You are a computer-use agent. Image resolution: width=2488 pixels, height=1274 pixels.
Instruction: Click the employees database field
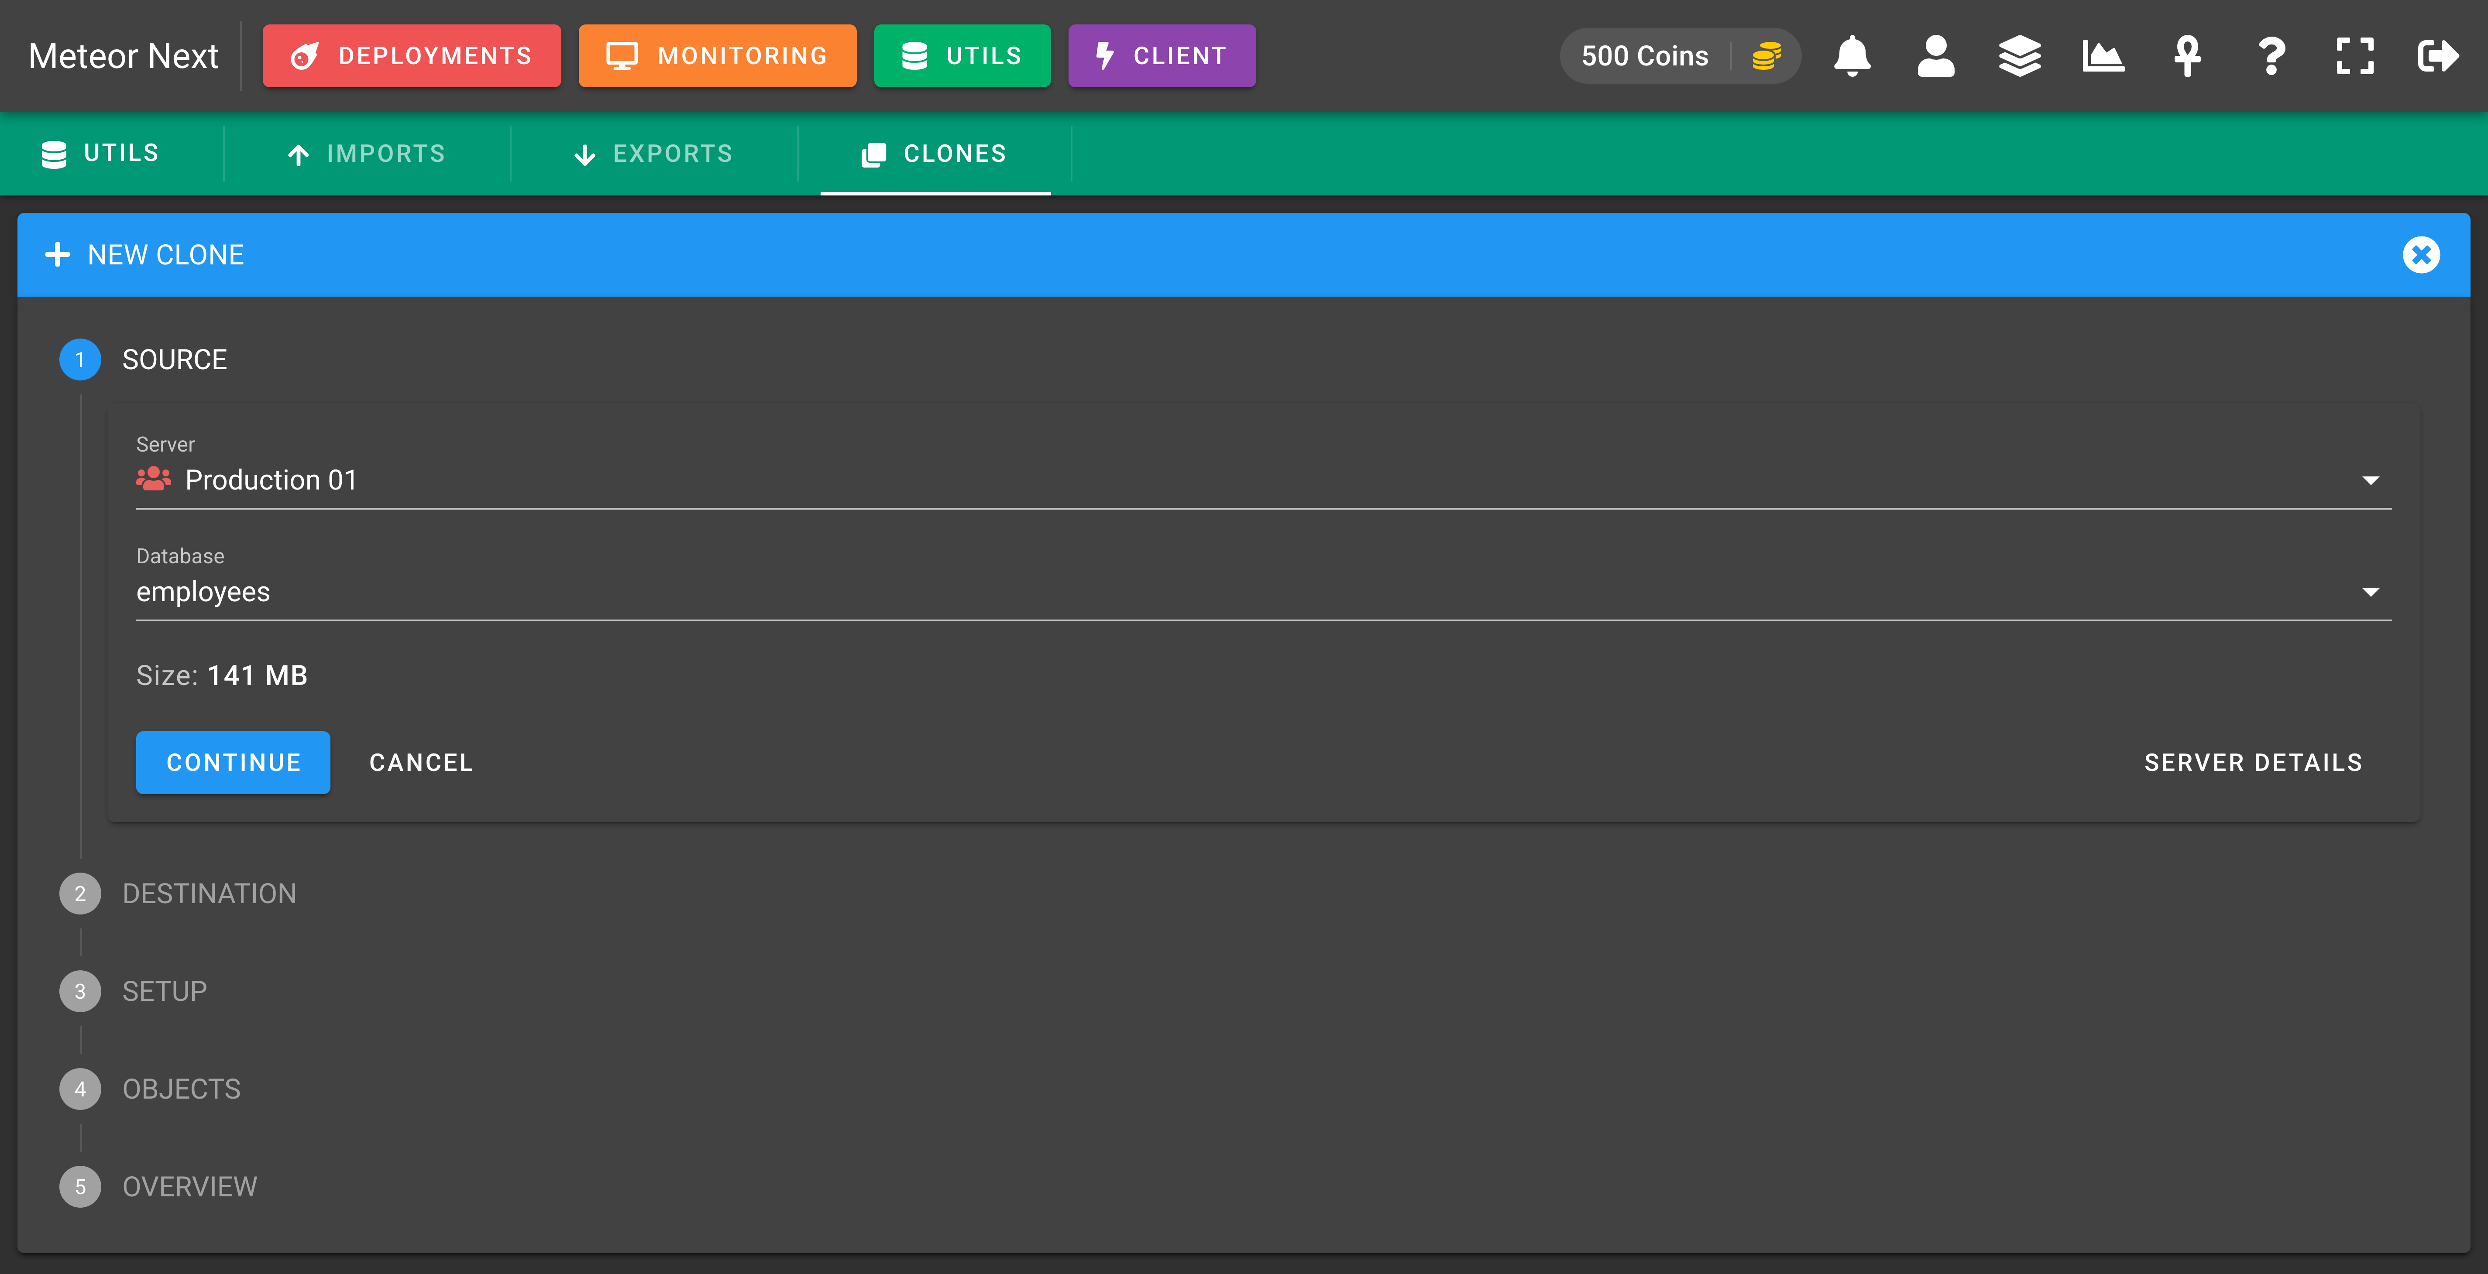tap(1263, 592)
